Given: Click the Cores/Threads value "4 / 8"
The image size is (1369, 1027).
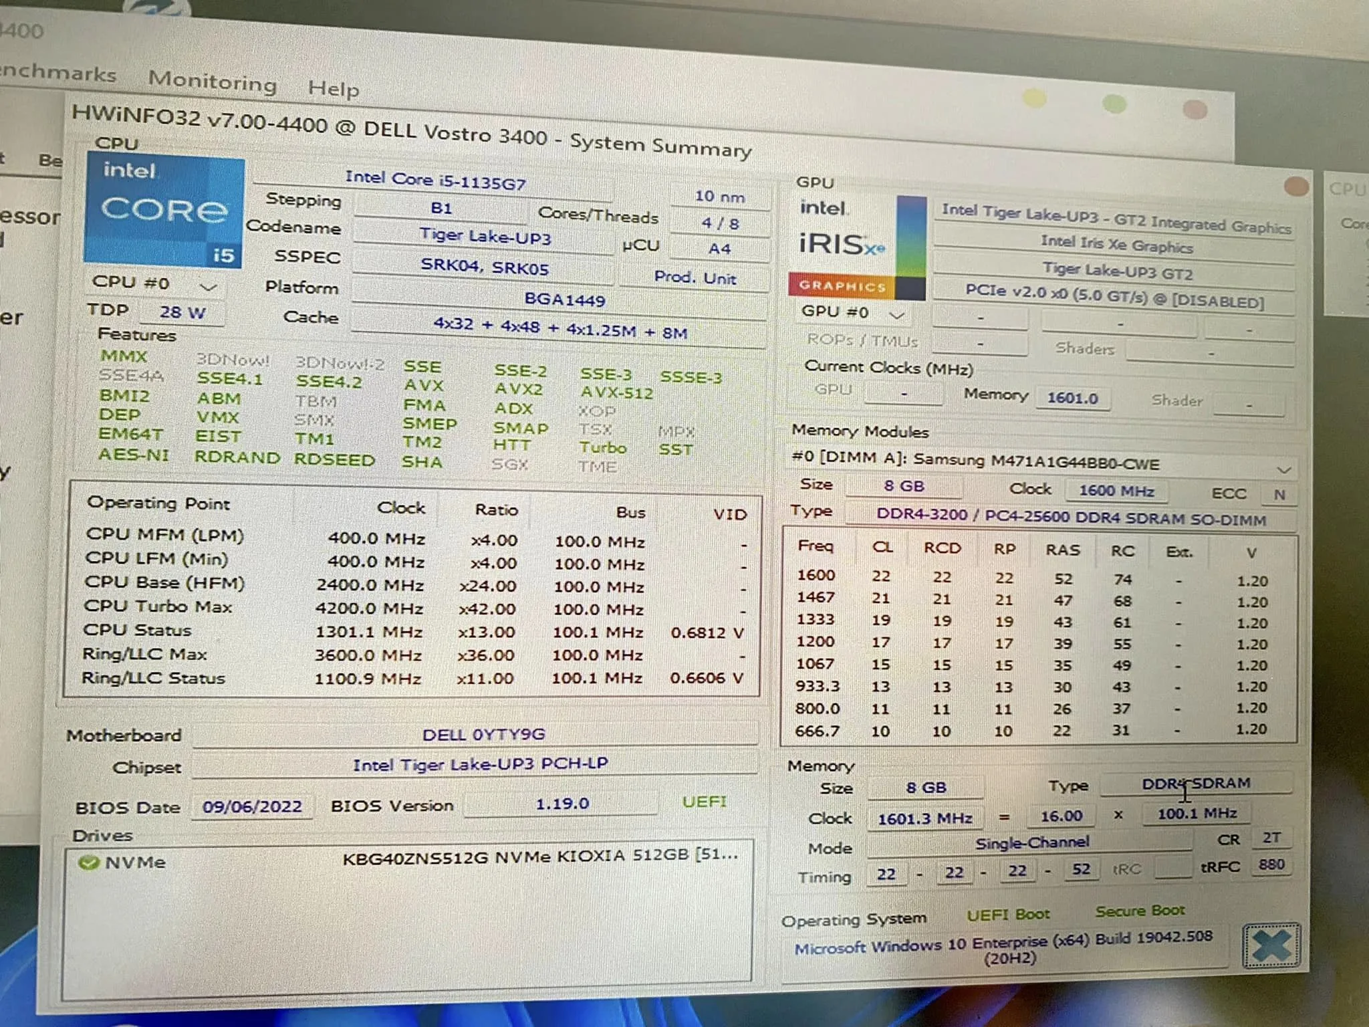Looking at the screenshot, I should 719,223.
